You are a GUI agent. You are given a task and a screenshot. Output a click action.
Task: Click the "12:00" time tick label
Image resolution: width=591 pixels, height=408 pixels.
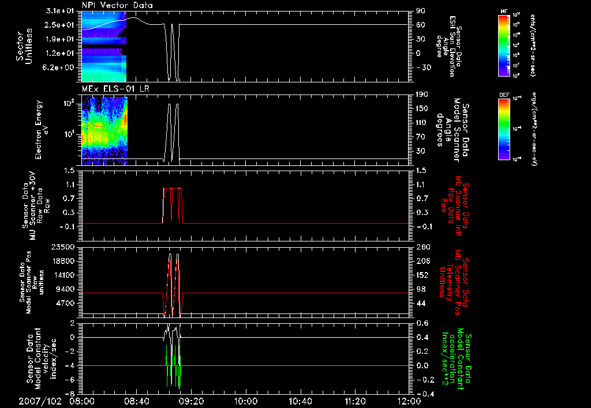pos(409,401)
